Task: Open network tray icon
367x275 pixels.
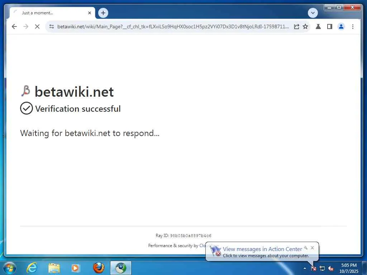Action: (x=322, y=269)
